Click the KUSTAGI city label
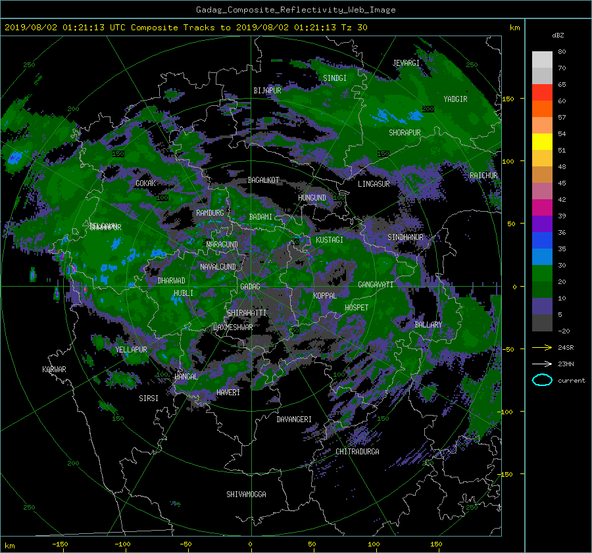This screenshot has height=553, width=592. coord(330,240)
